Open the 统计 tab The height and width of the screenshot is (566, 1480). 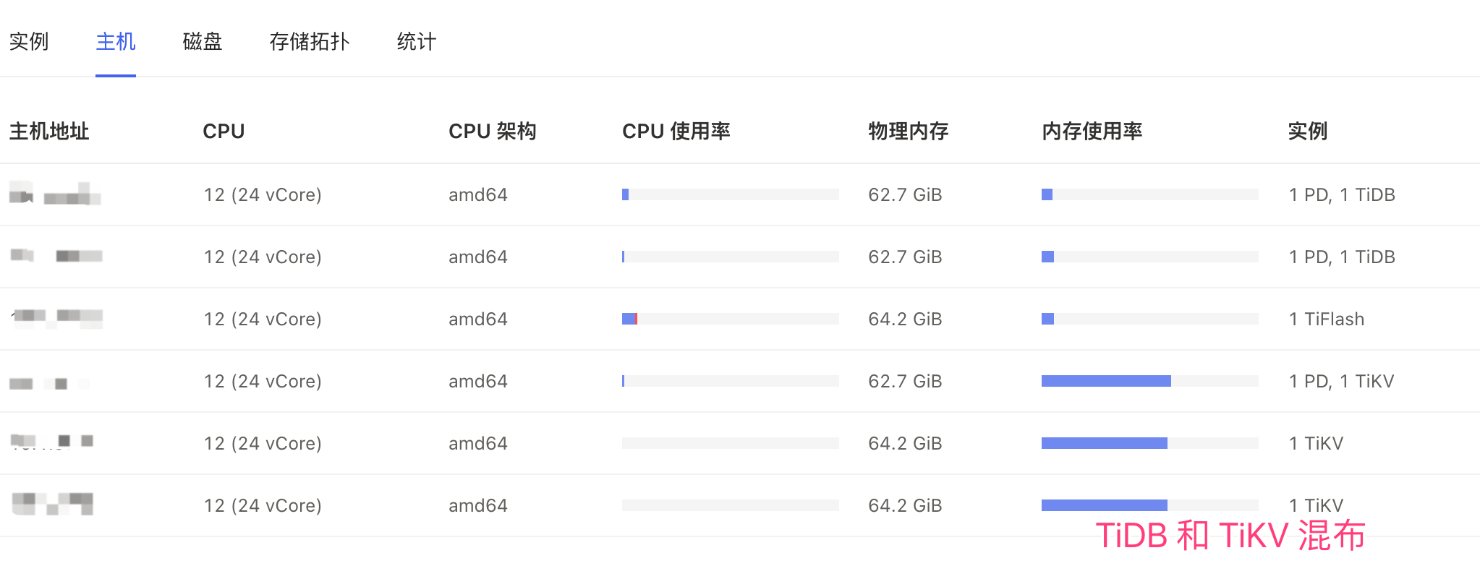click(417, 42)
